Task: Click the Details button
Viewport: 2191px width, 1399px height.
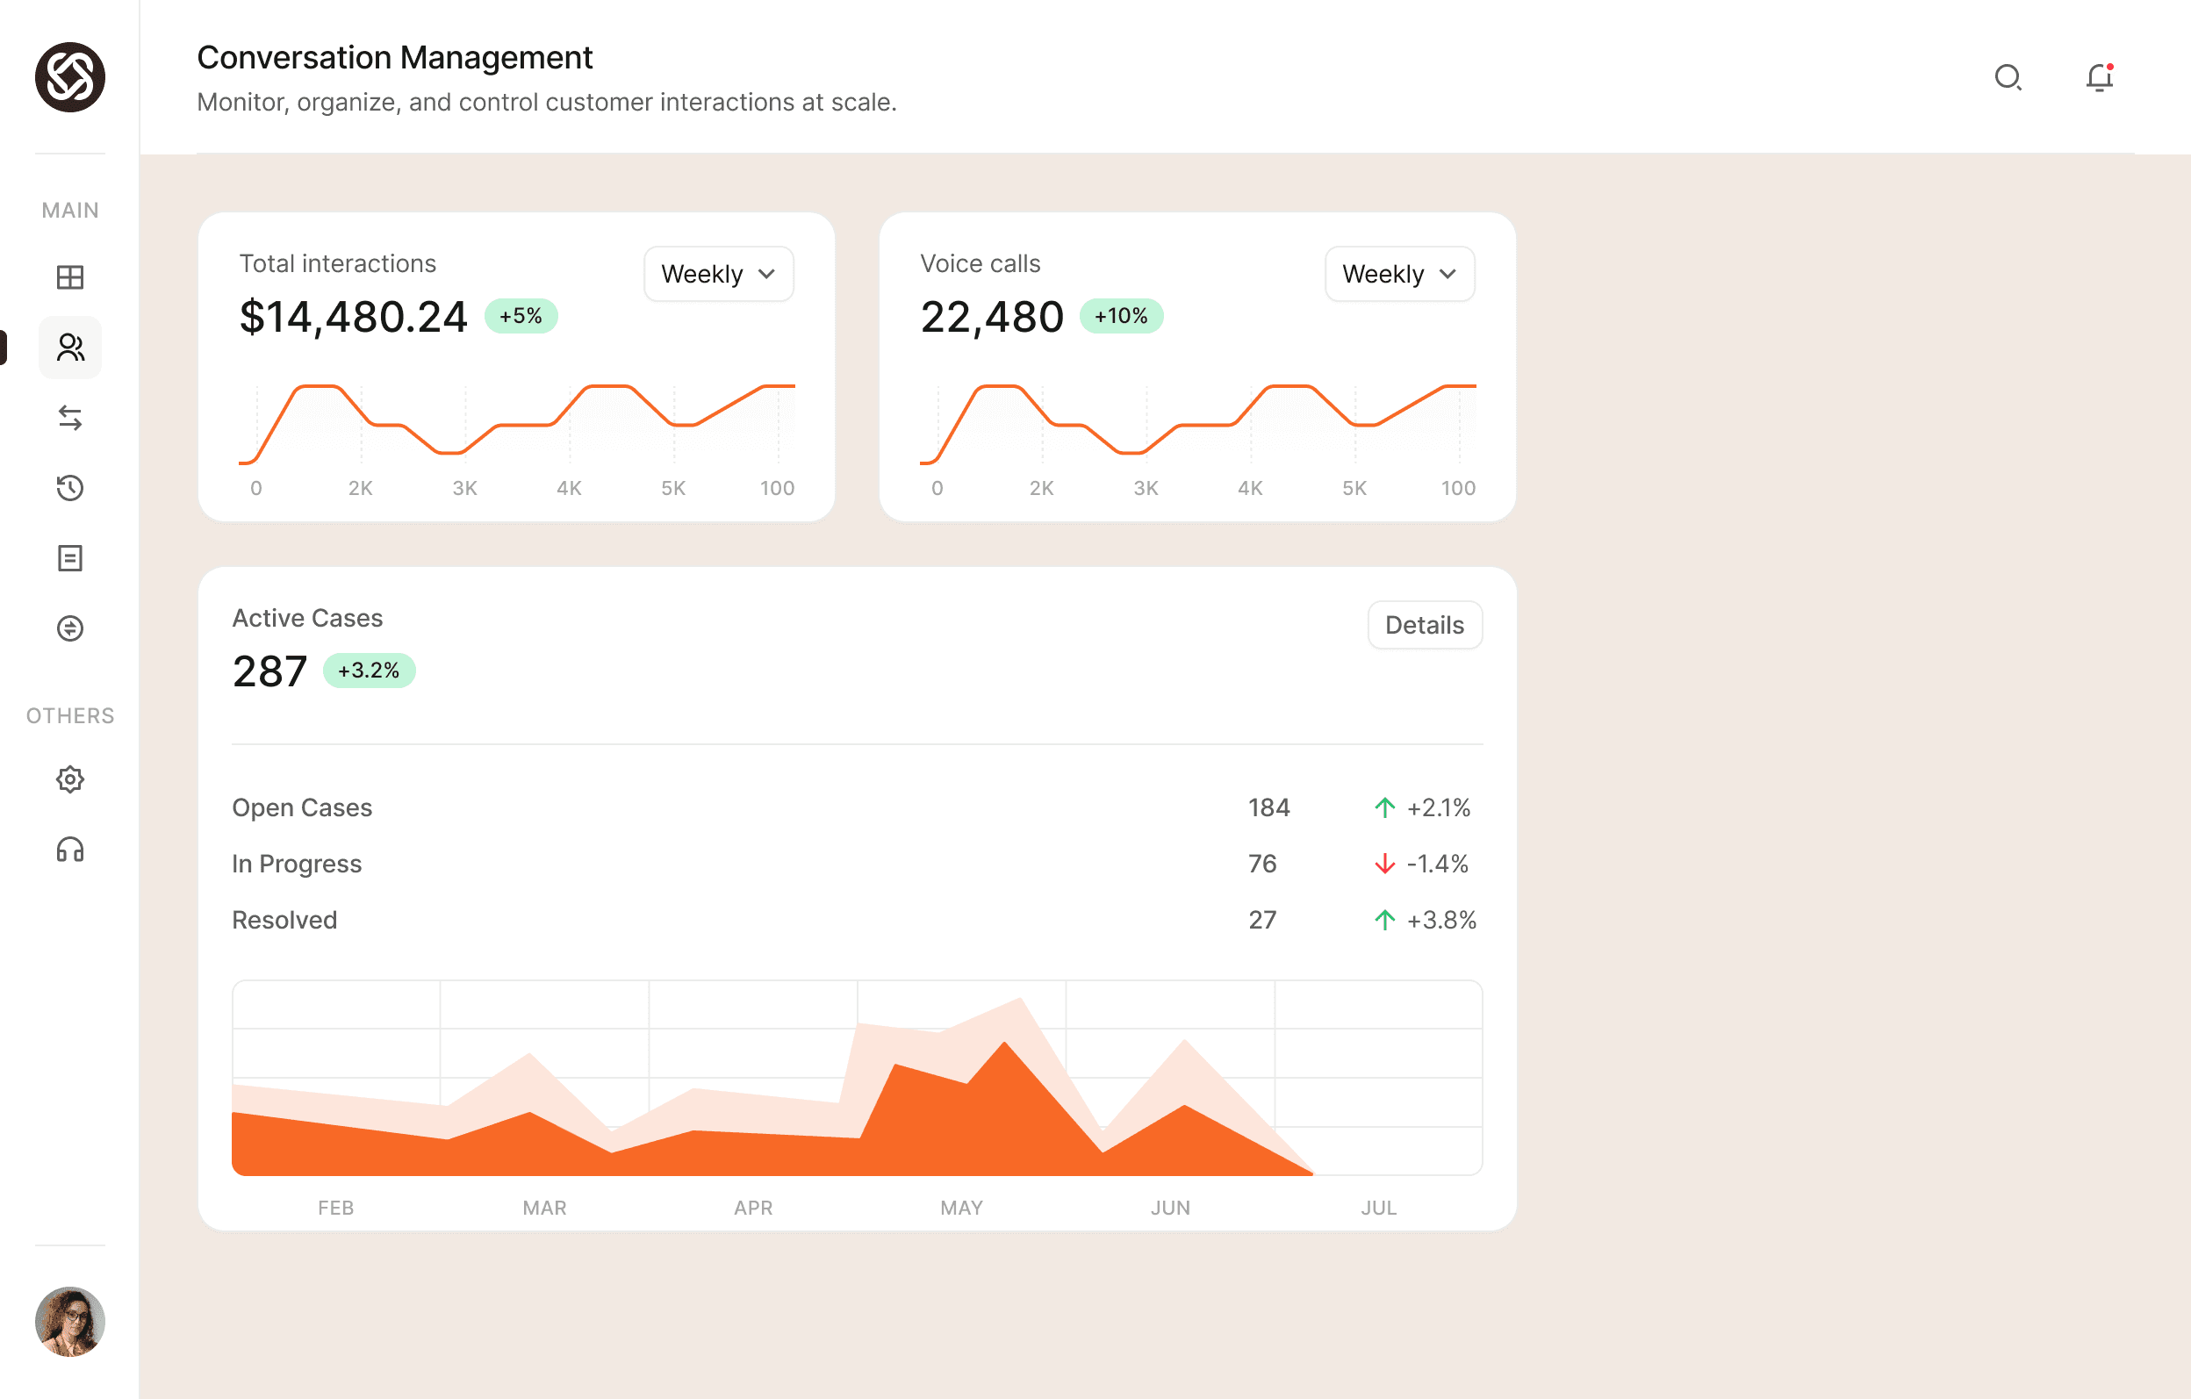Action: click(x=1424, y=625)
